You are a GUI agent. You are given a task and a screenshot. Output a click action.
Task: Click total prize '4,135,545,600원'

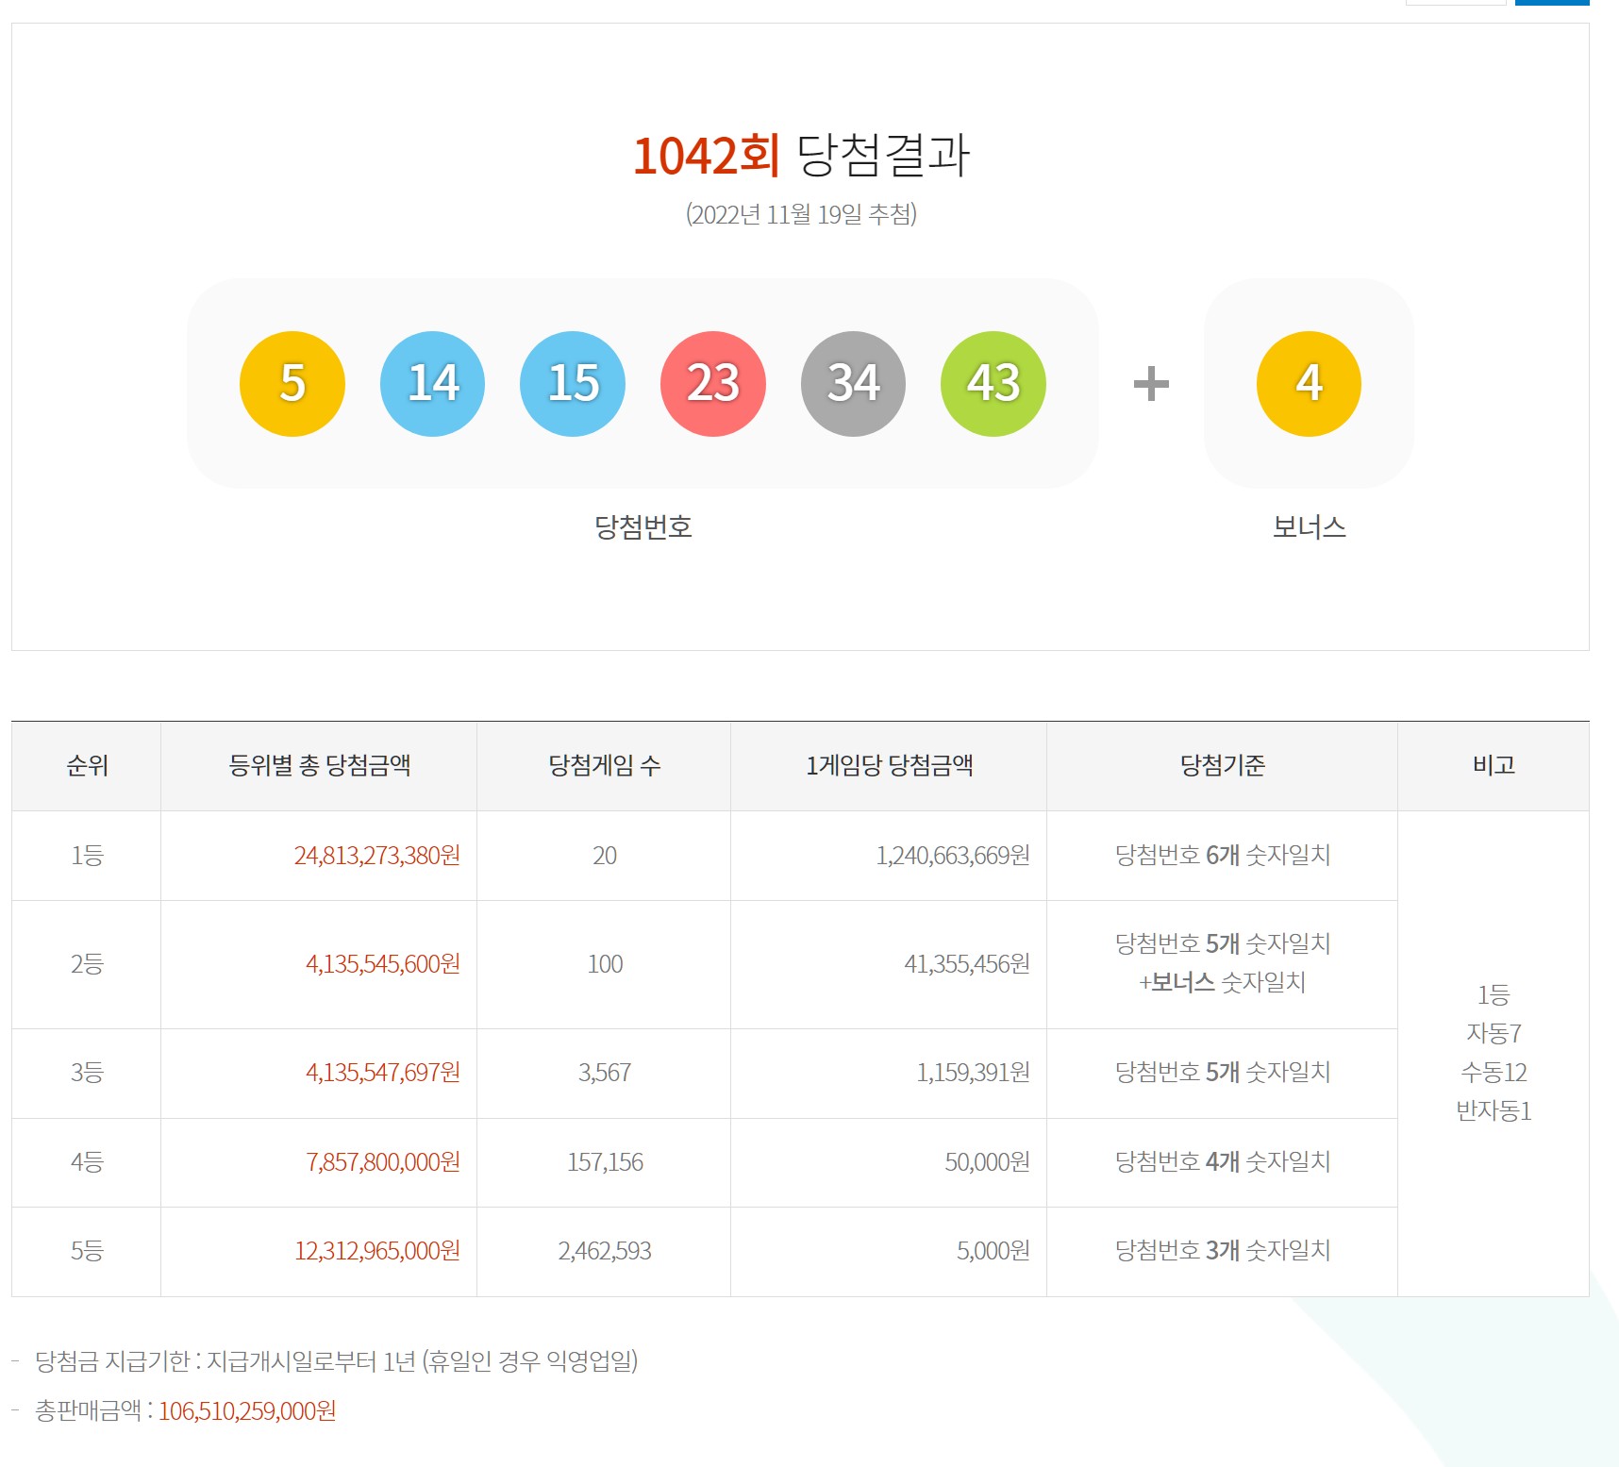pos(383,964)
